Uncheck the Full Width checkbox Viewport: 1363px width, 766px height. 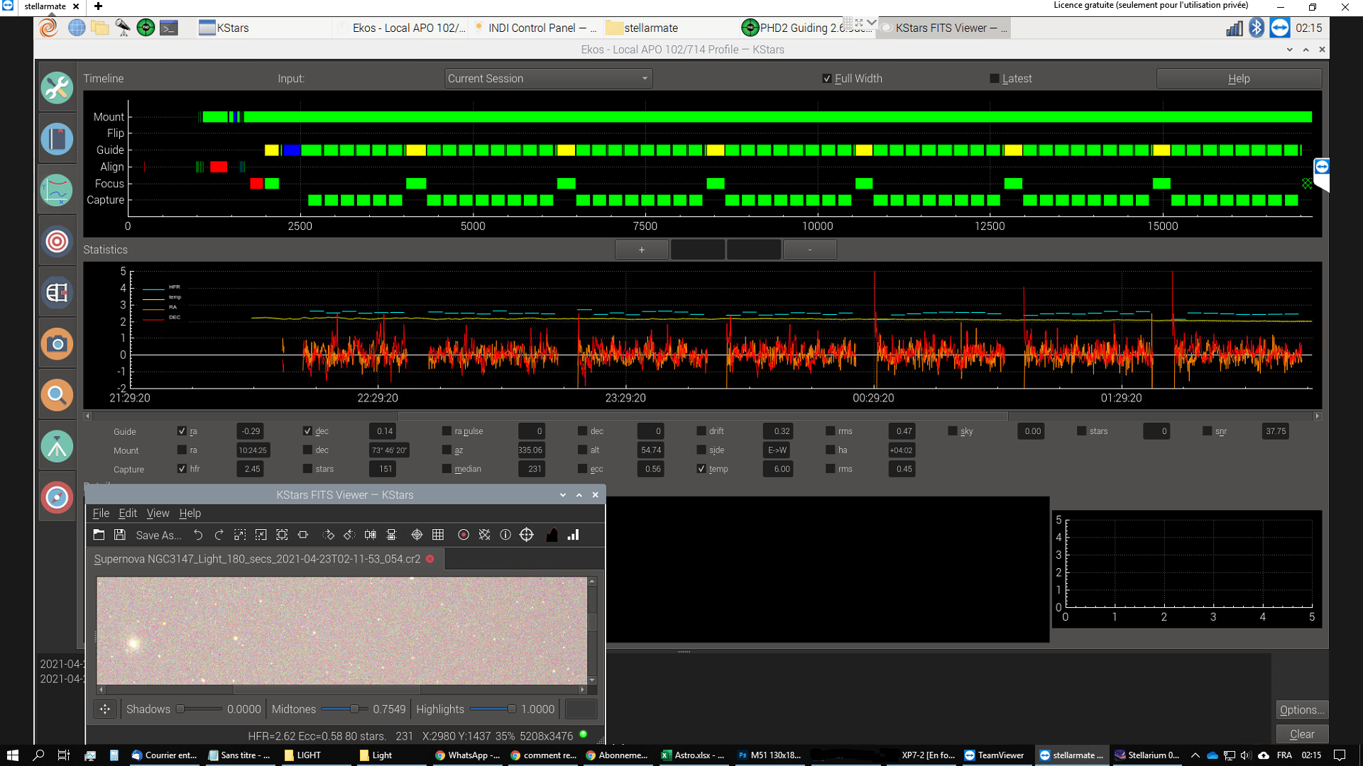tap(826, 79)
